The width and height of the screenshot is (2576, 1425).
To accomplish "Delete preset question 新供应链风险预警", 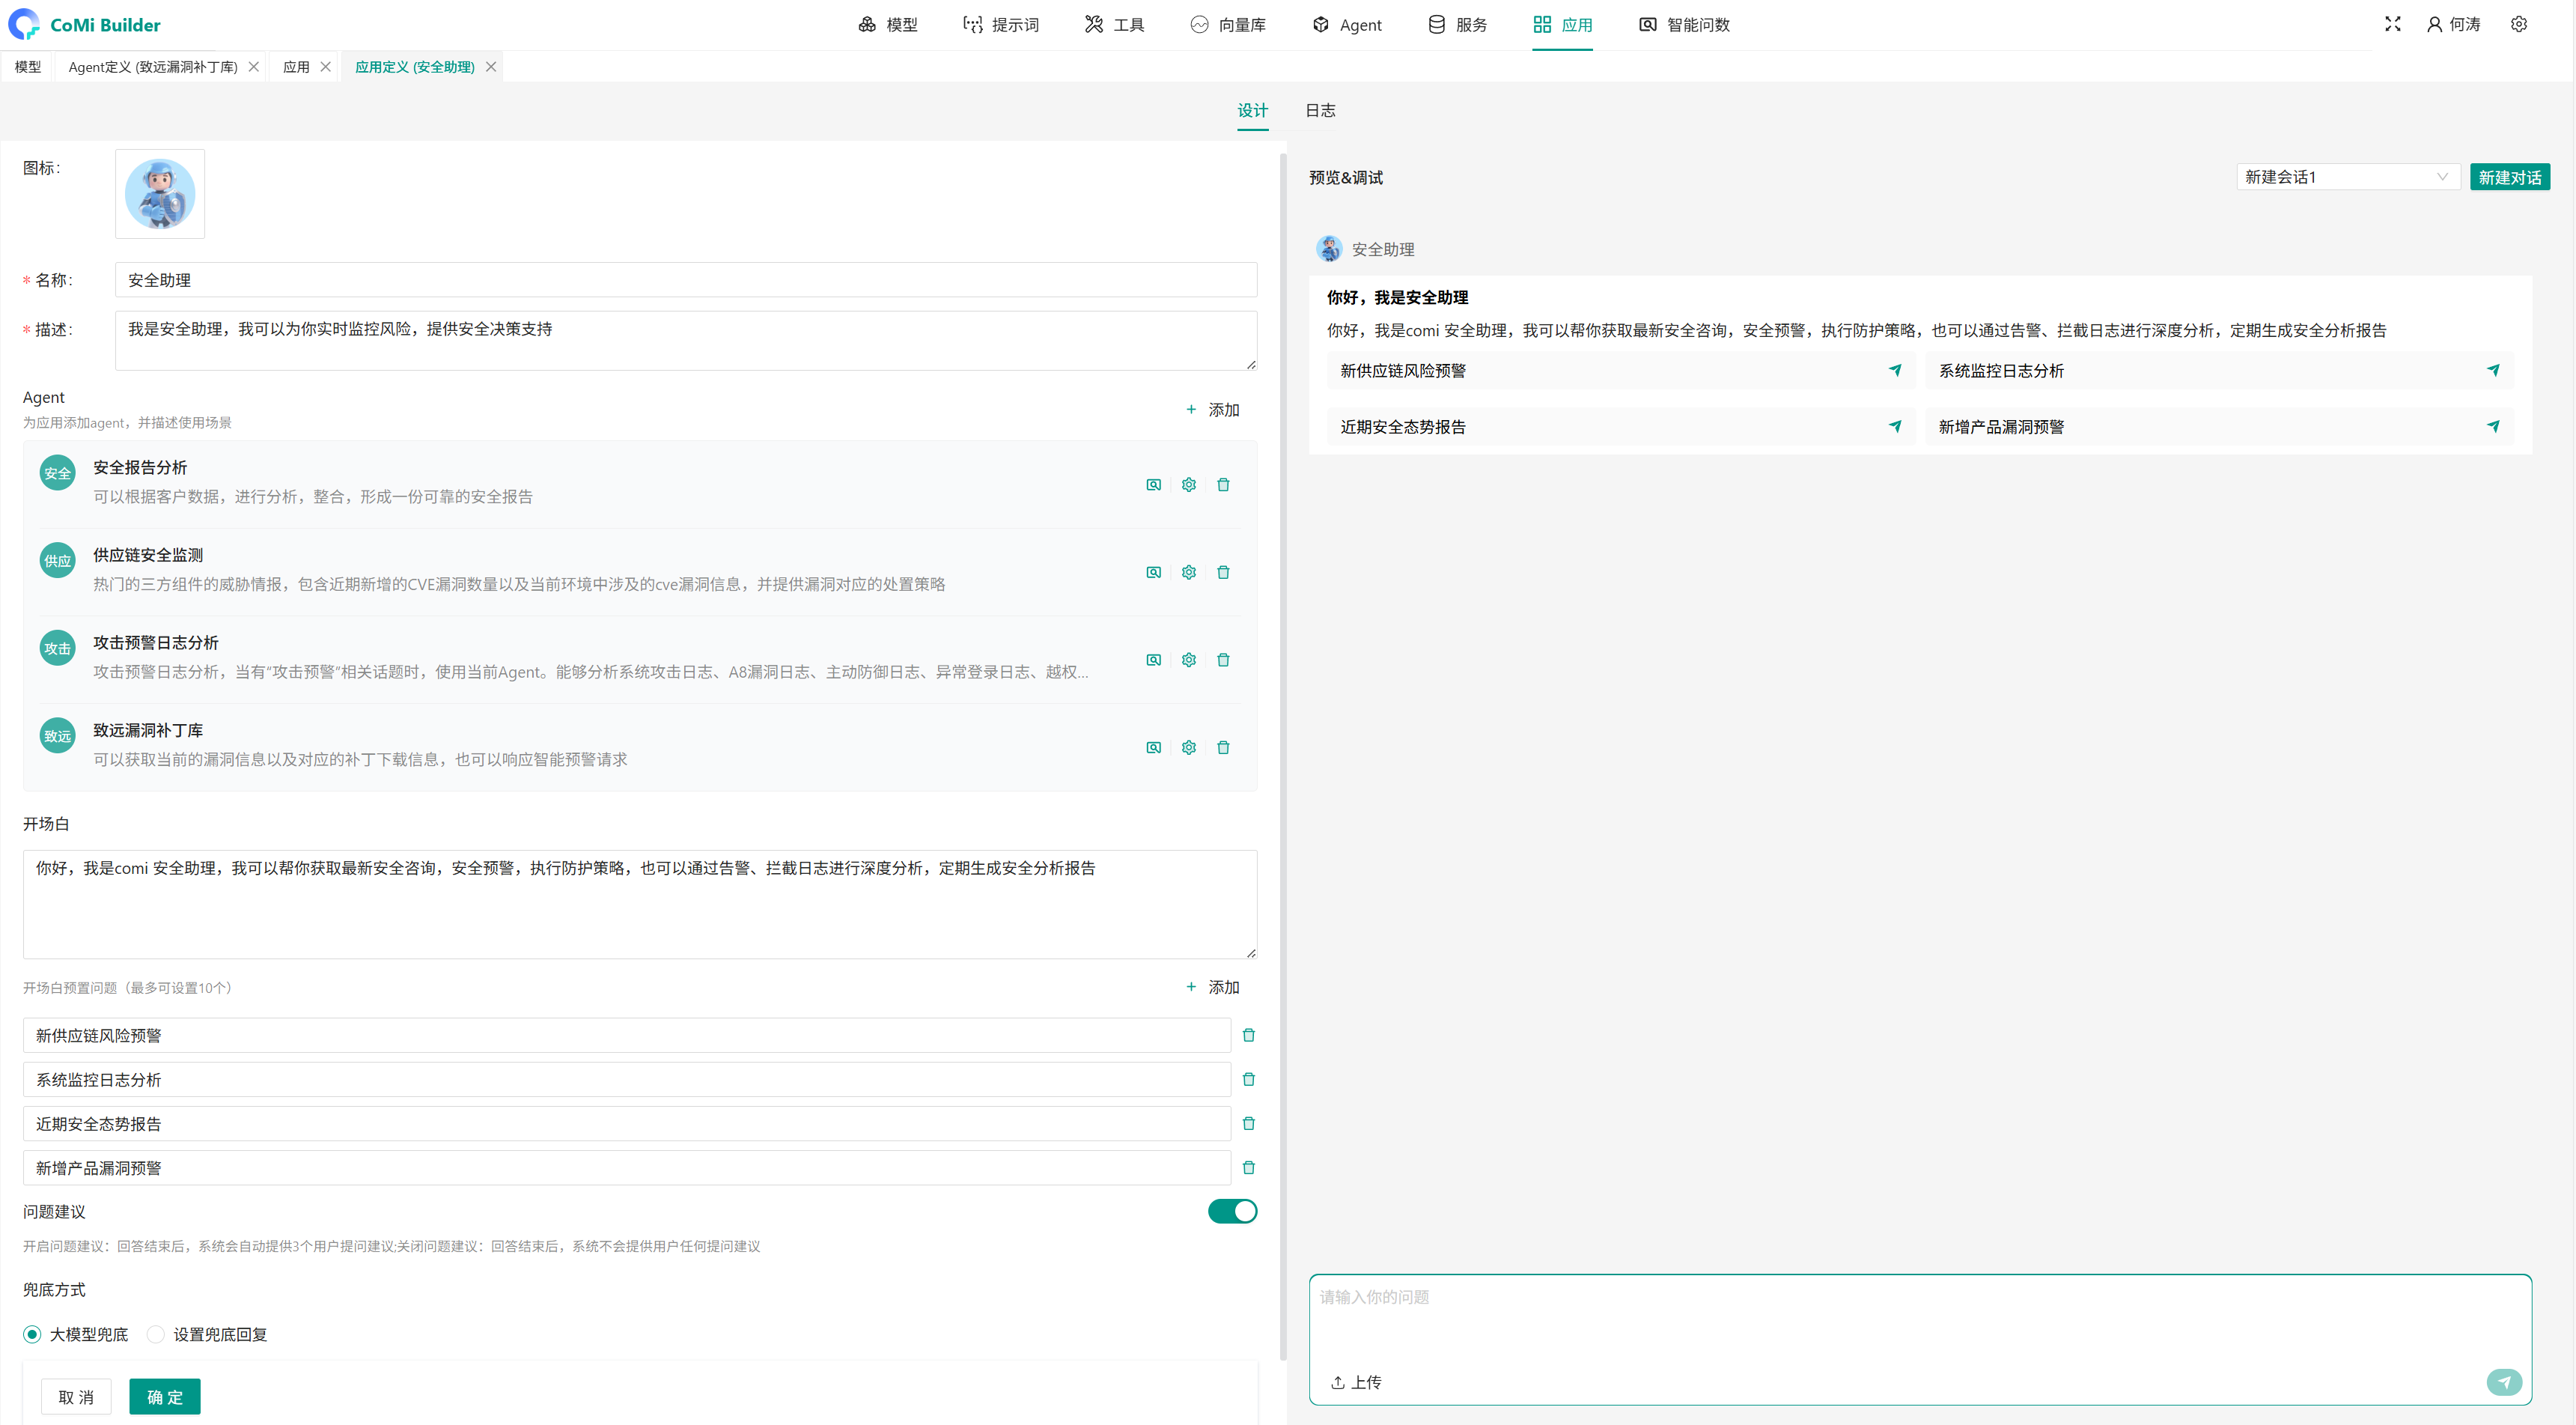I will (1248, 1036).
